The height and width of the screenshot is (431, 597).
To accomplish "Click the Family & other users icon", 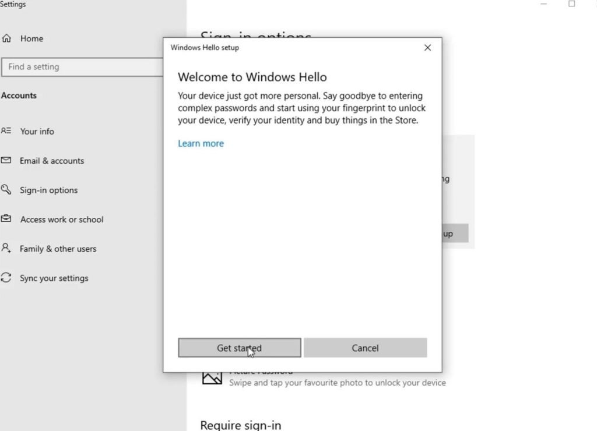I will (6, 248).
